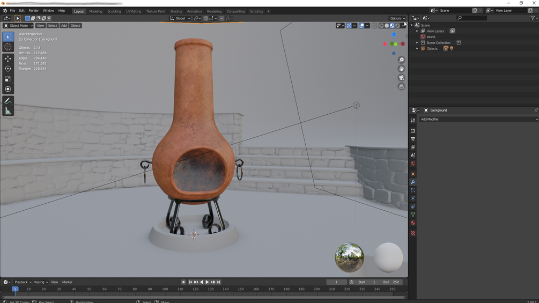
Task: Open Global transform orientation dropdown
Action: pos(180,18)
